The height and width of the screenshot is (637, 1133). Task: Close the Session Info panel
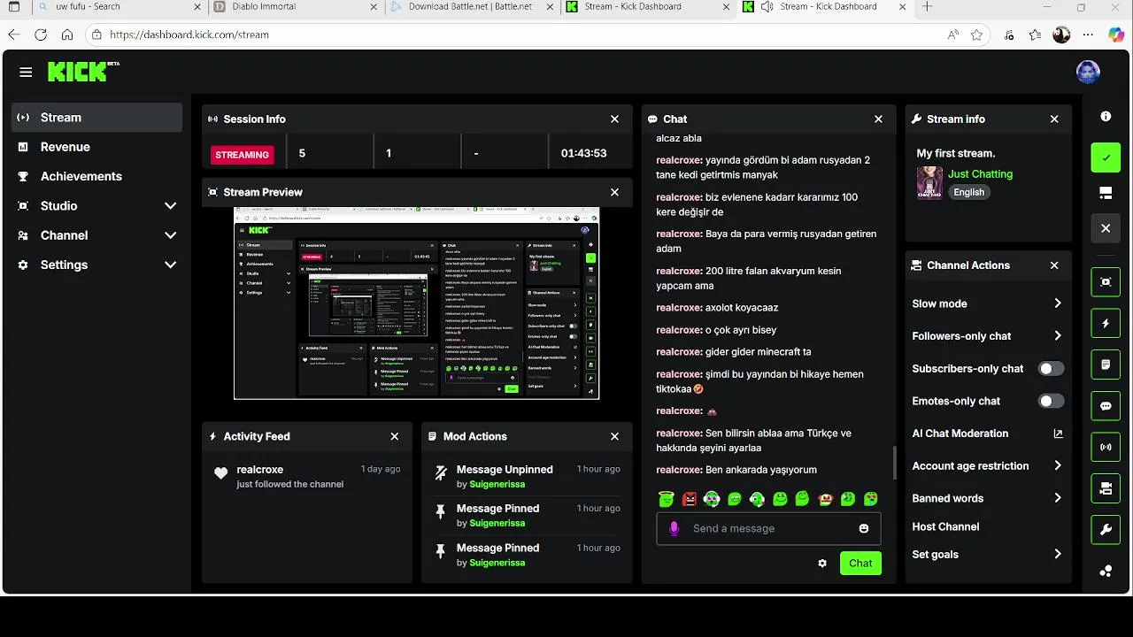pos(615,119)
